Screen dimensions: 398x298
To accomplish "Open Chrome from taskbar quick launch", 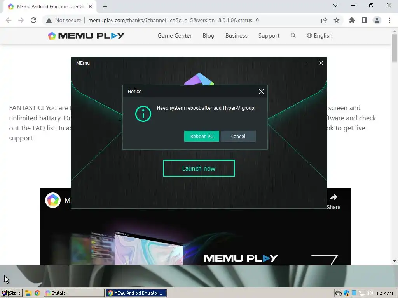I will point(37,293).
